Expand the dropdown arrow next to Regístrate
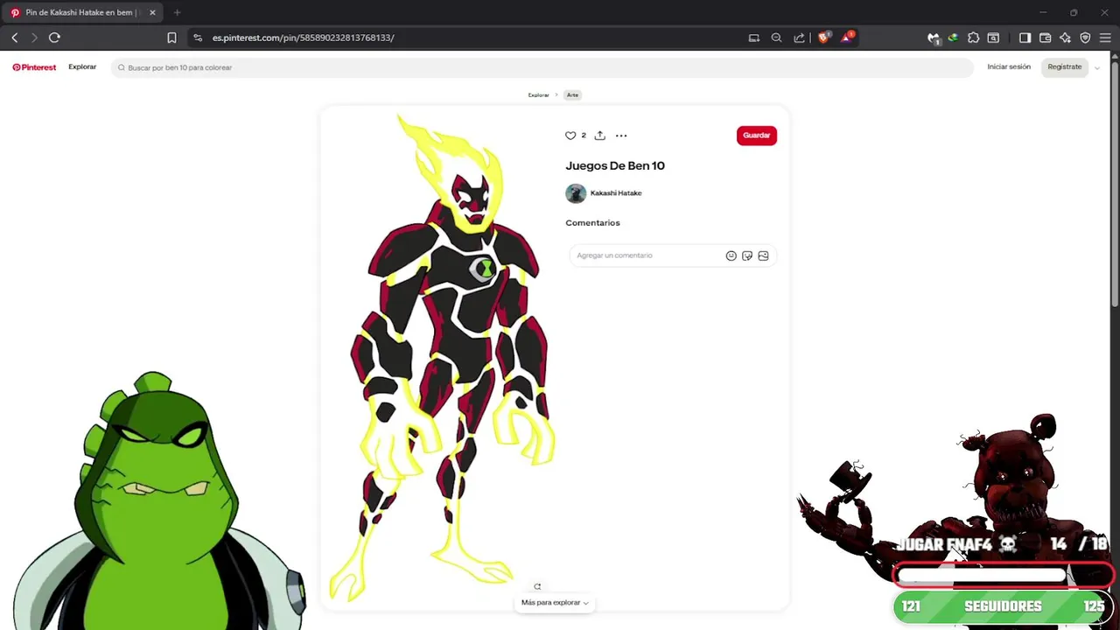The height and width of the screenshot is (630, 1120). [x=1097, y=67]
